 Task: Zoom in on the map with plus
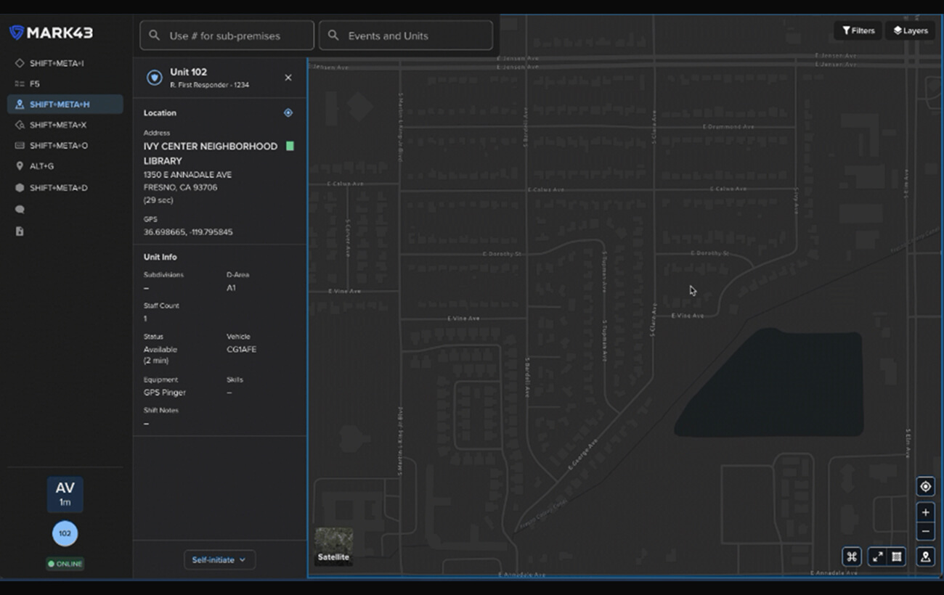click(925, 512)
